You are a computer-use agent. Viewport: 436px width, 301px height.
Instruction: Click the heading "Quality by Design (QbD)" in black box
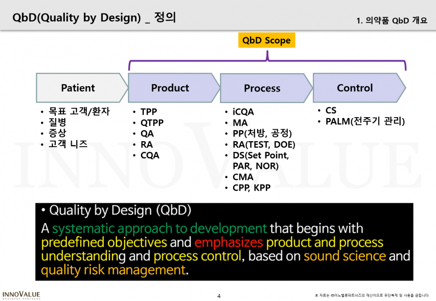[x=120, y=211]
